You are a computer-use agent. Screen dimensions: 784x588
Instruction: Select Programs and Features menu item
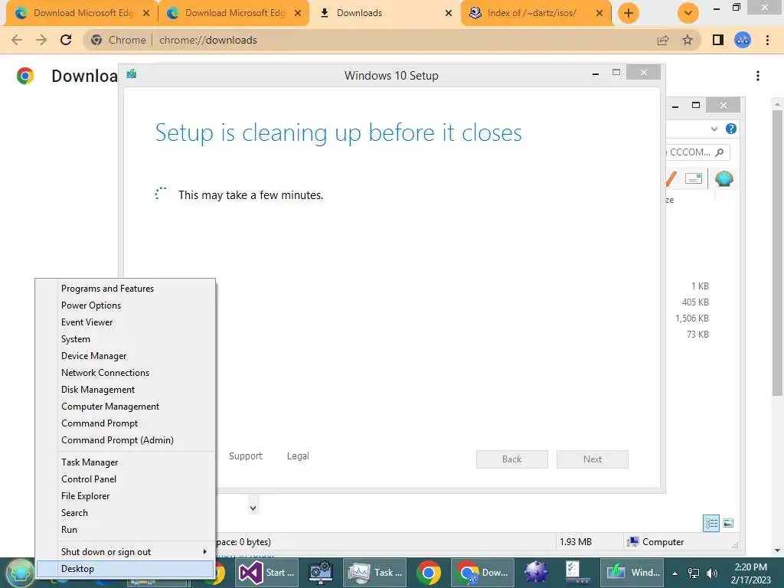[125, 289]
